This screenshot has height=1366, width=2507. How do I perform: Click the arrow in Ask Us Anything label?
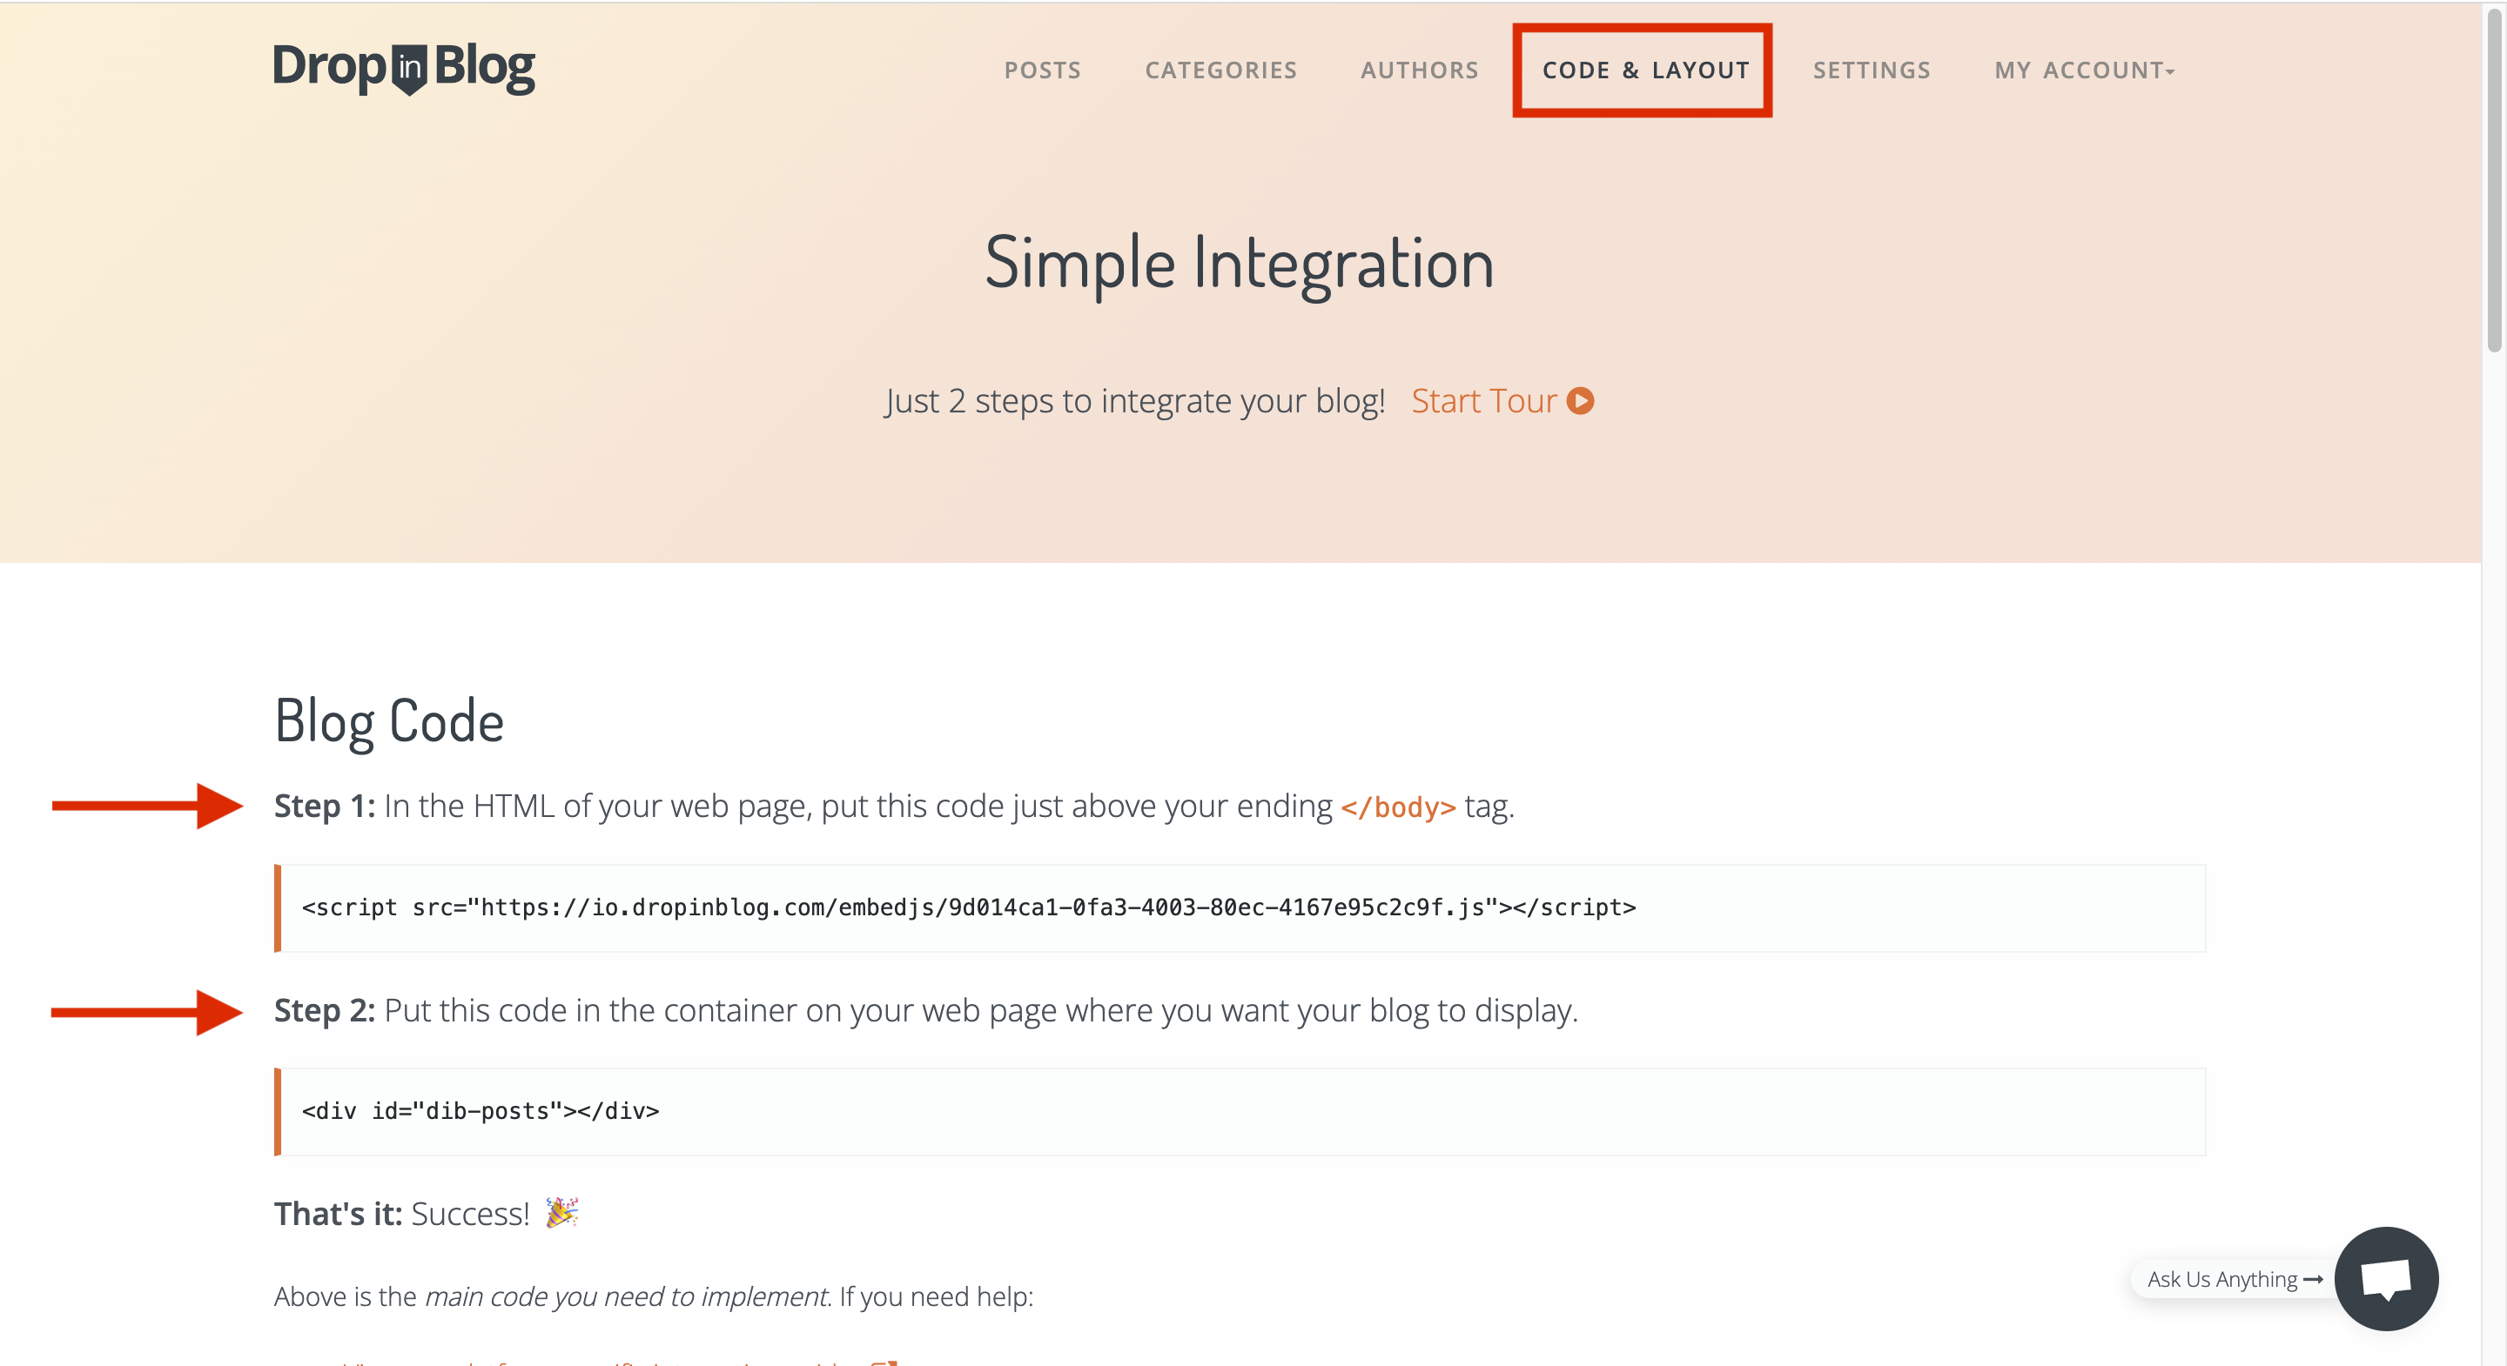(x=2314, y=1279)
